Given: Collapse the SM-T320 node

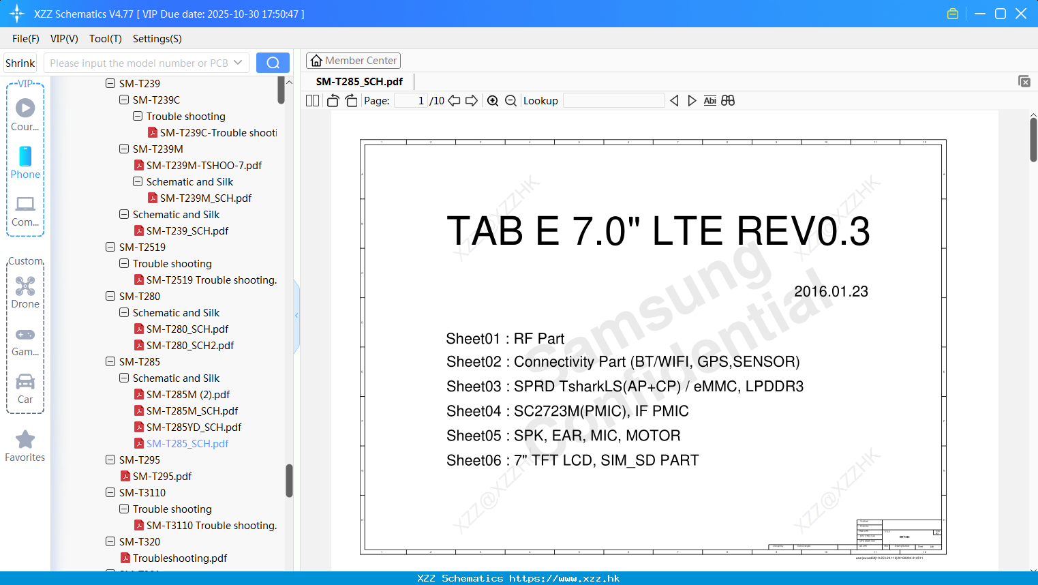Looking at the screenshot, I should [110, 541].
